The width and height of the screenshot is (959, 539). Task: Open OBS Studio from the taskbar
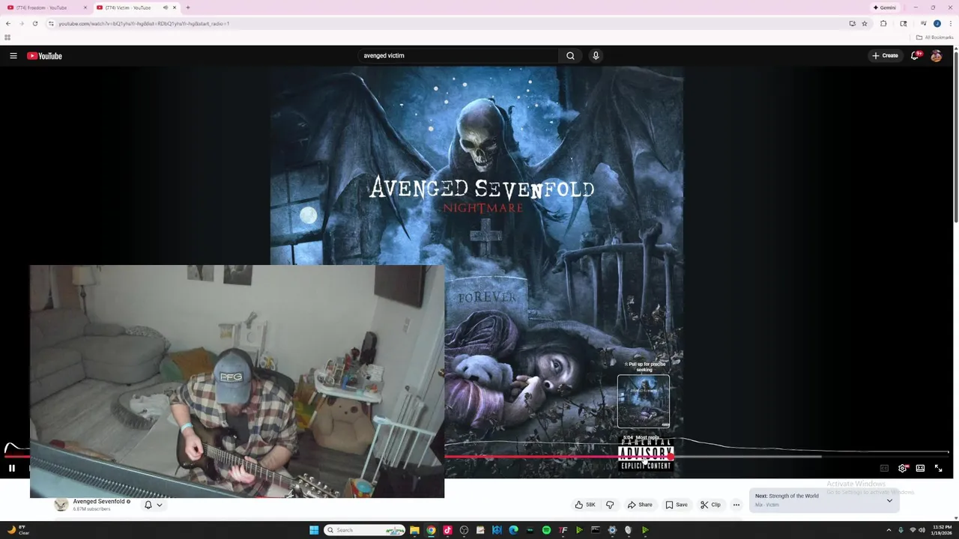[x=464, y=530]
